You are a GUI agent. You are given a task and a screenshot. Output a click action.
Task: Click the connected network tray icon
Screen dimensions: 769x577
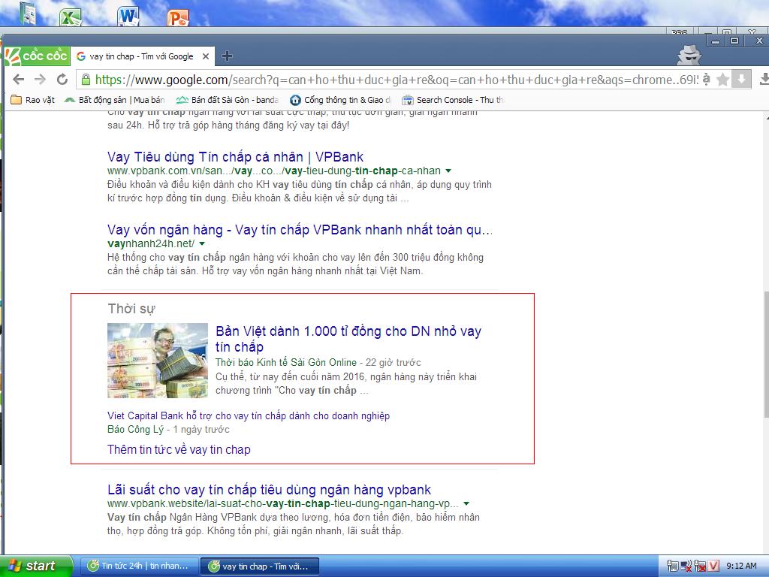click(x=673, y=566)
